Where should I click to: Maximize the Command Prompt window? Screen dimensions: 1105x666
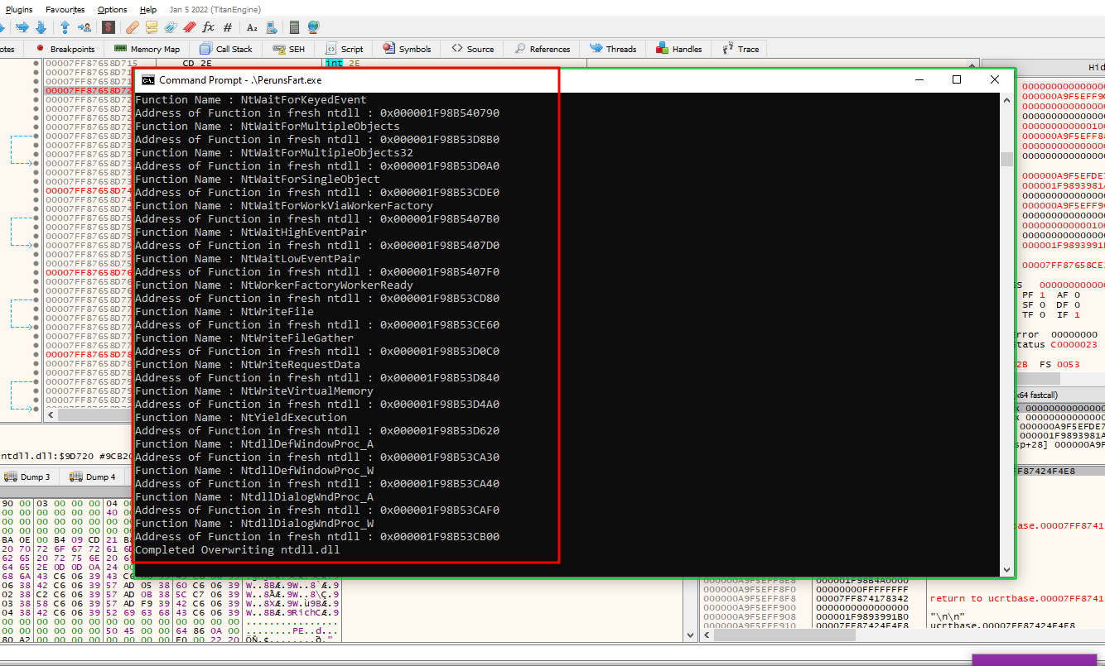957,79
